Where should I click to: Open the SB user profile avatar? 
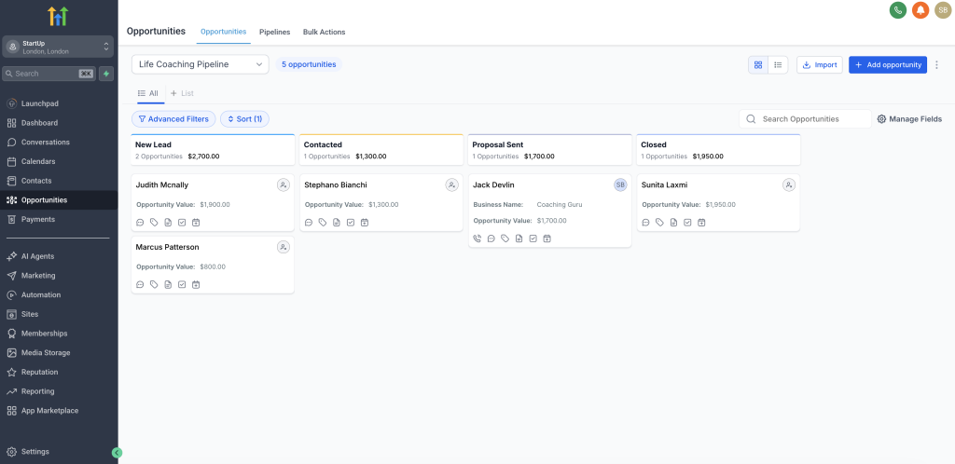(x=943, y=10)
